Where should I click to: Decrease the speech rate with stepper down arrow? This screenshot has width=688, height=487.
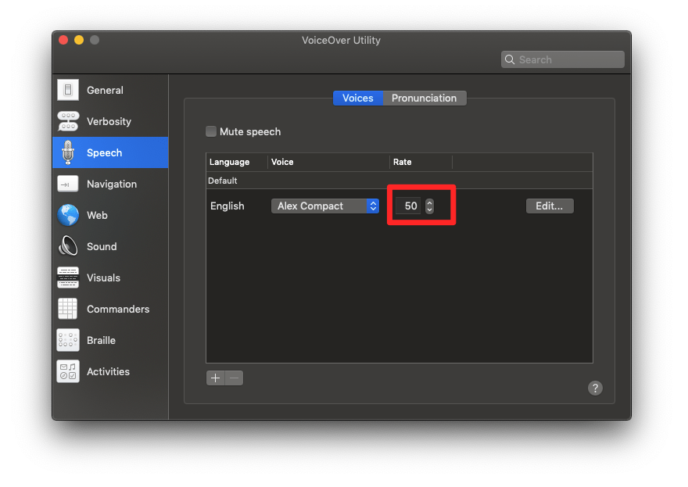coord(429,209)
